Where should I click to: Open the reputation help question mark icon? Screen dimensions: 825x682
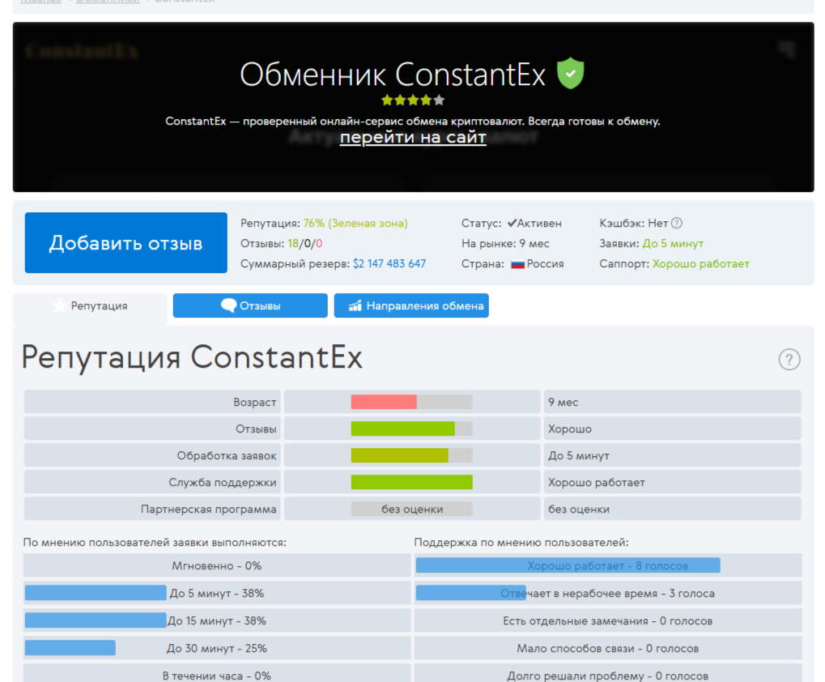789,360
